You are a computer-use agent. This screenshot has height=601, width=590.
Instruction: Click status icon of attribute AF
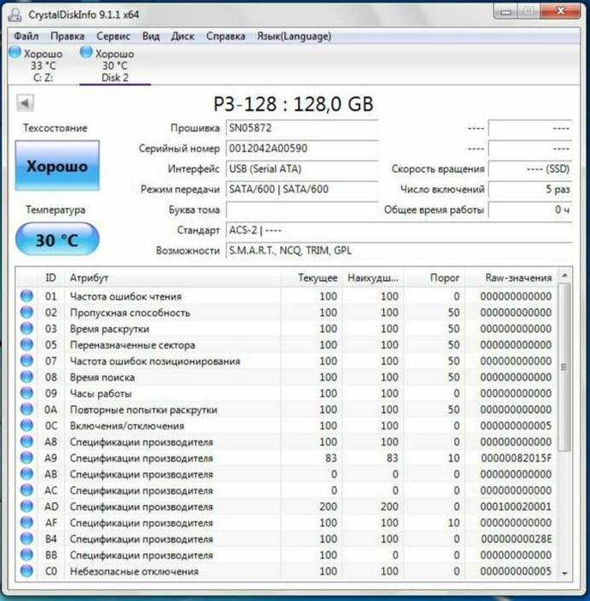tap(27, 522)
